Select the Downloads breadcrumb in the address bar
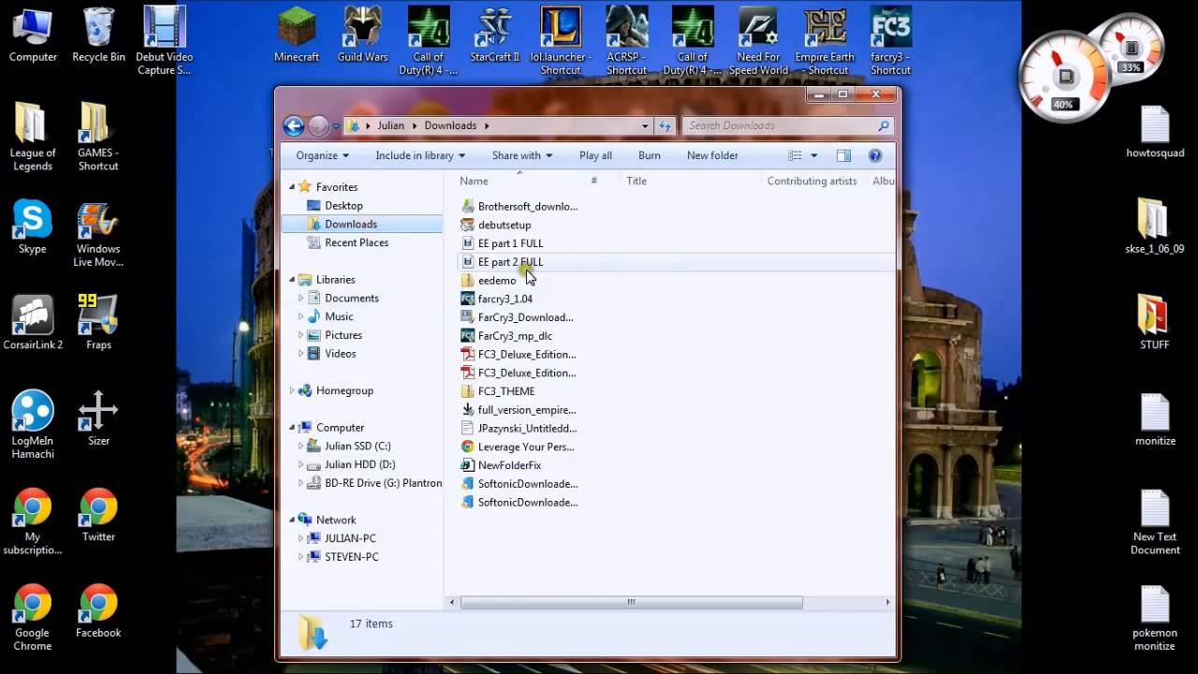The width and height of the screenshot is (1198, 674). tap(450, 125)
